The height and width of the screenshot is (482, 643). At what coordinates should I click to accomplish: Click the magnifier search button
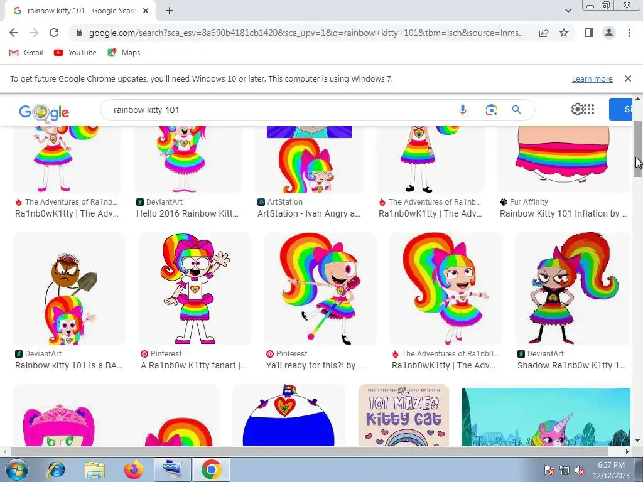(x=516, y=110)
